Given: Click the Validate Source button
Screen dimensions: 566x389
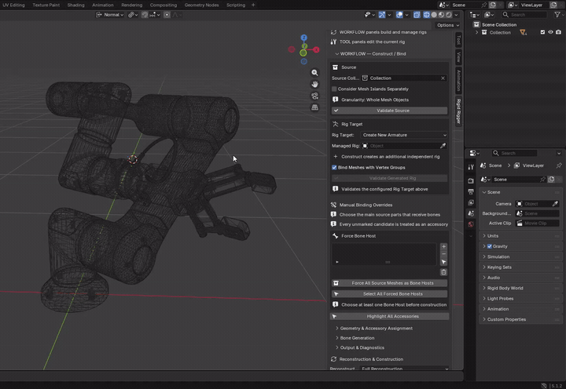Looking at the screenshot, I should (389, 111).
